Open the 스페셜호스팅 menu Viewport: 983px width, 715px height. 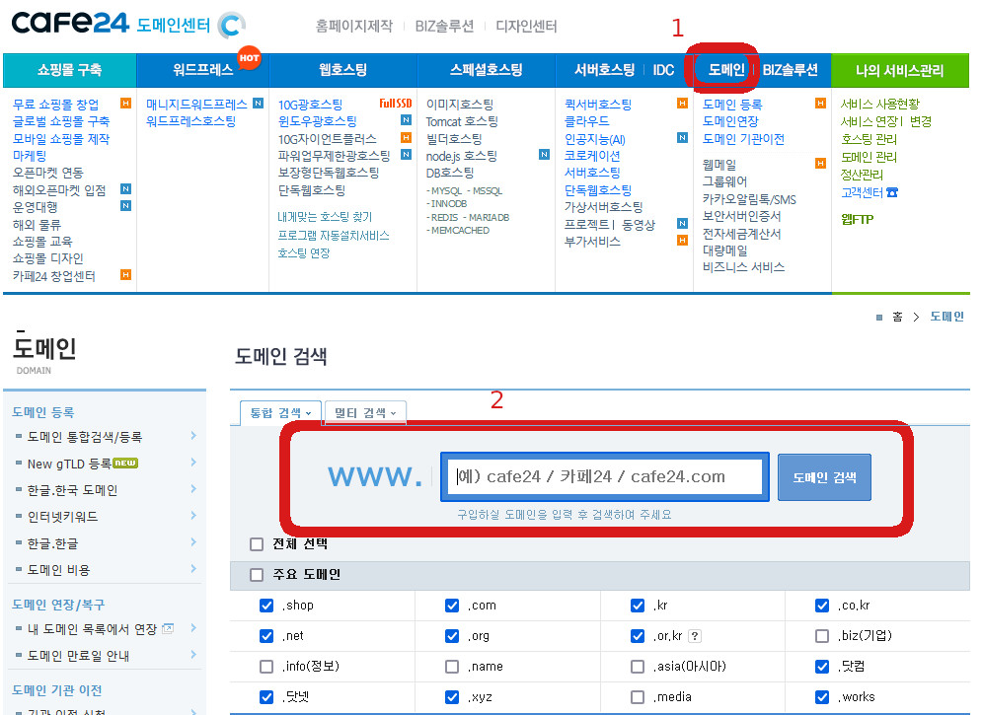point(486,70)
